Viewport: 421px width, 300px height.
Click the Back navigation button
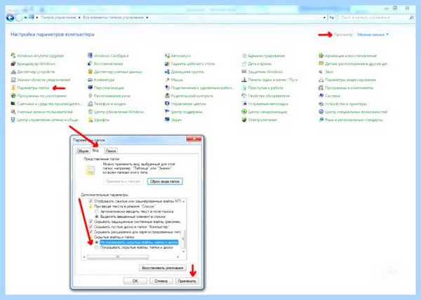10,18
